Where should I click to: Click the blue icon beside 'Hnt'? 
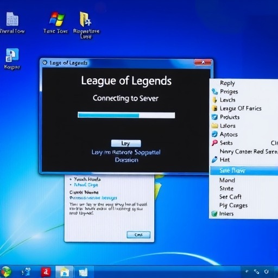point(214,160)
